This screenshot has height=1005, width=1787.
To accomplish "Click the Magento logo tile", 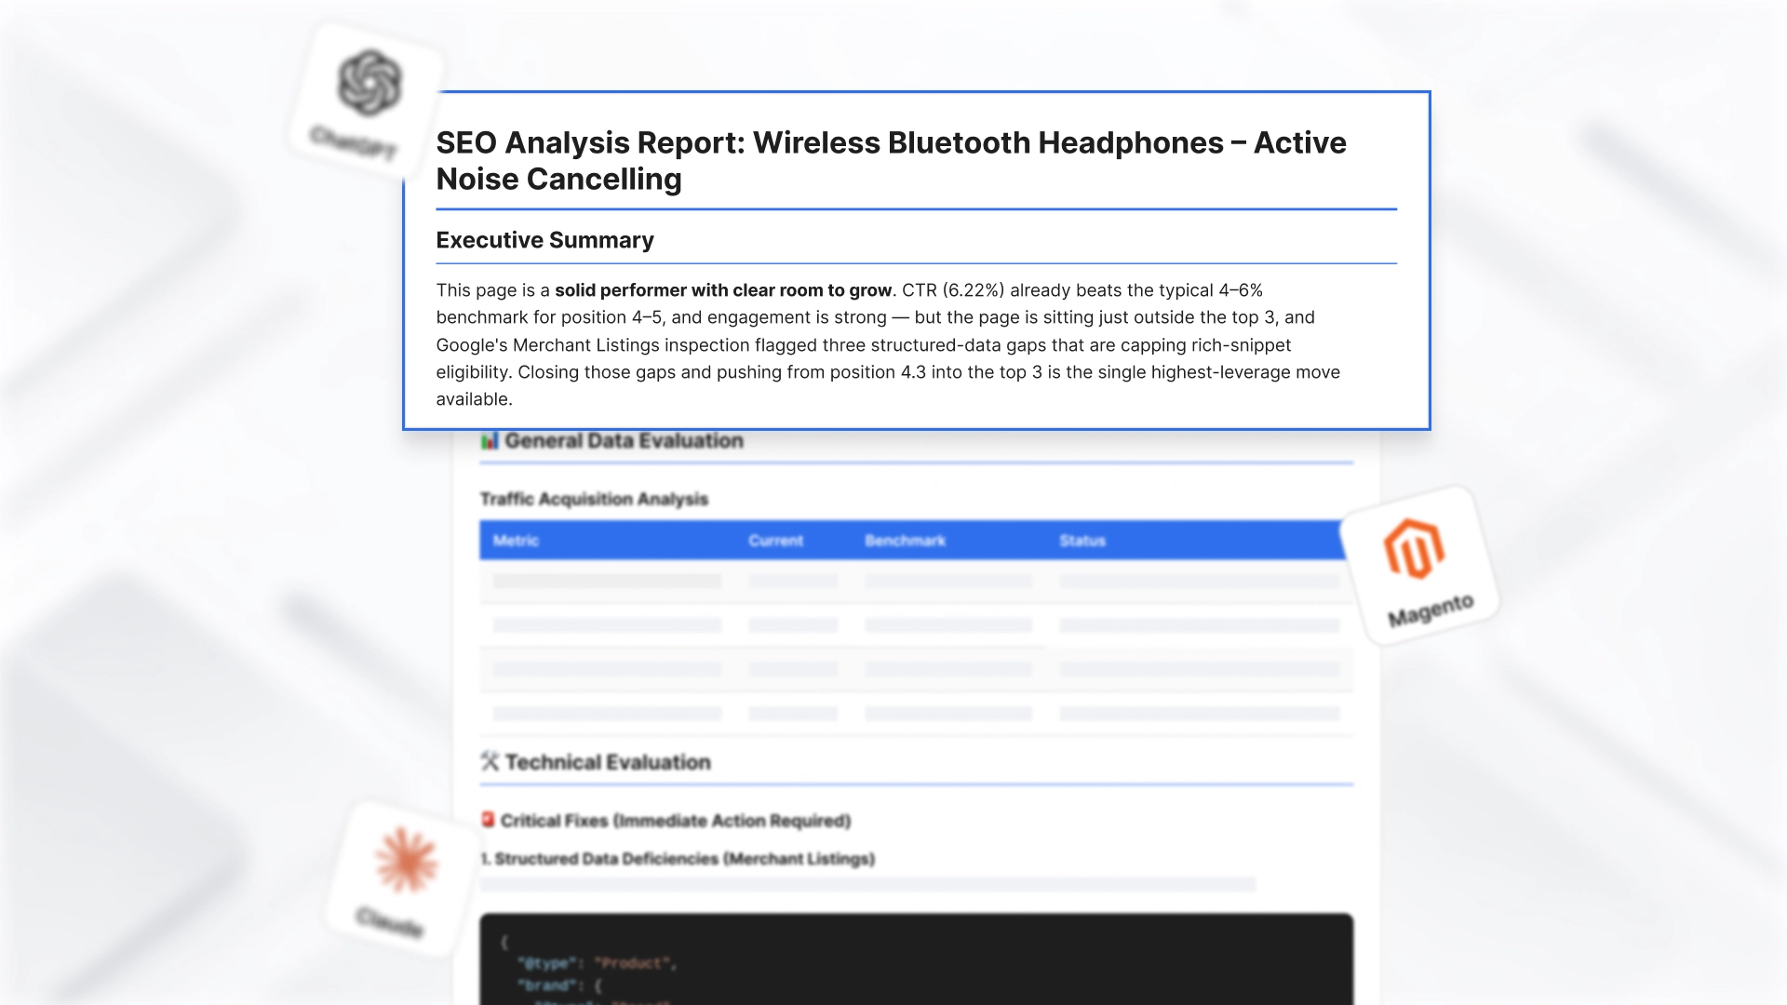I will coord(1420,566).
